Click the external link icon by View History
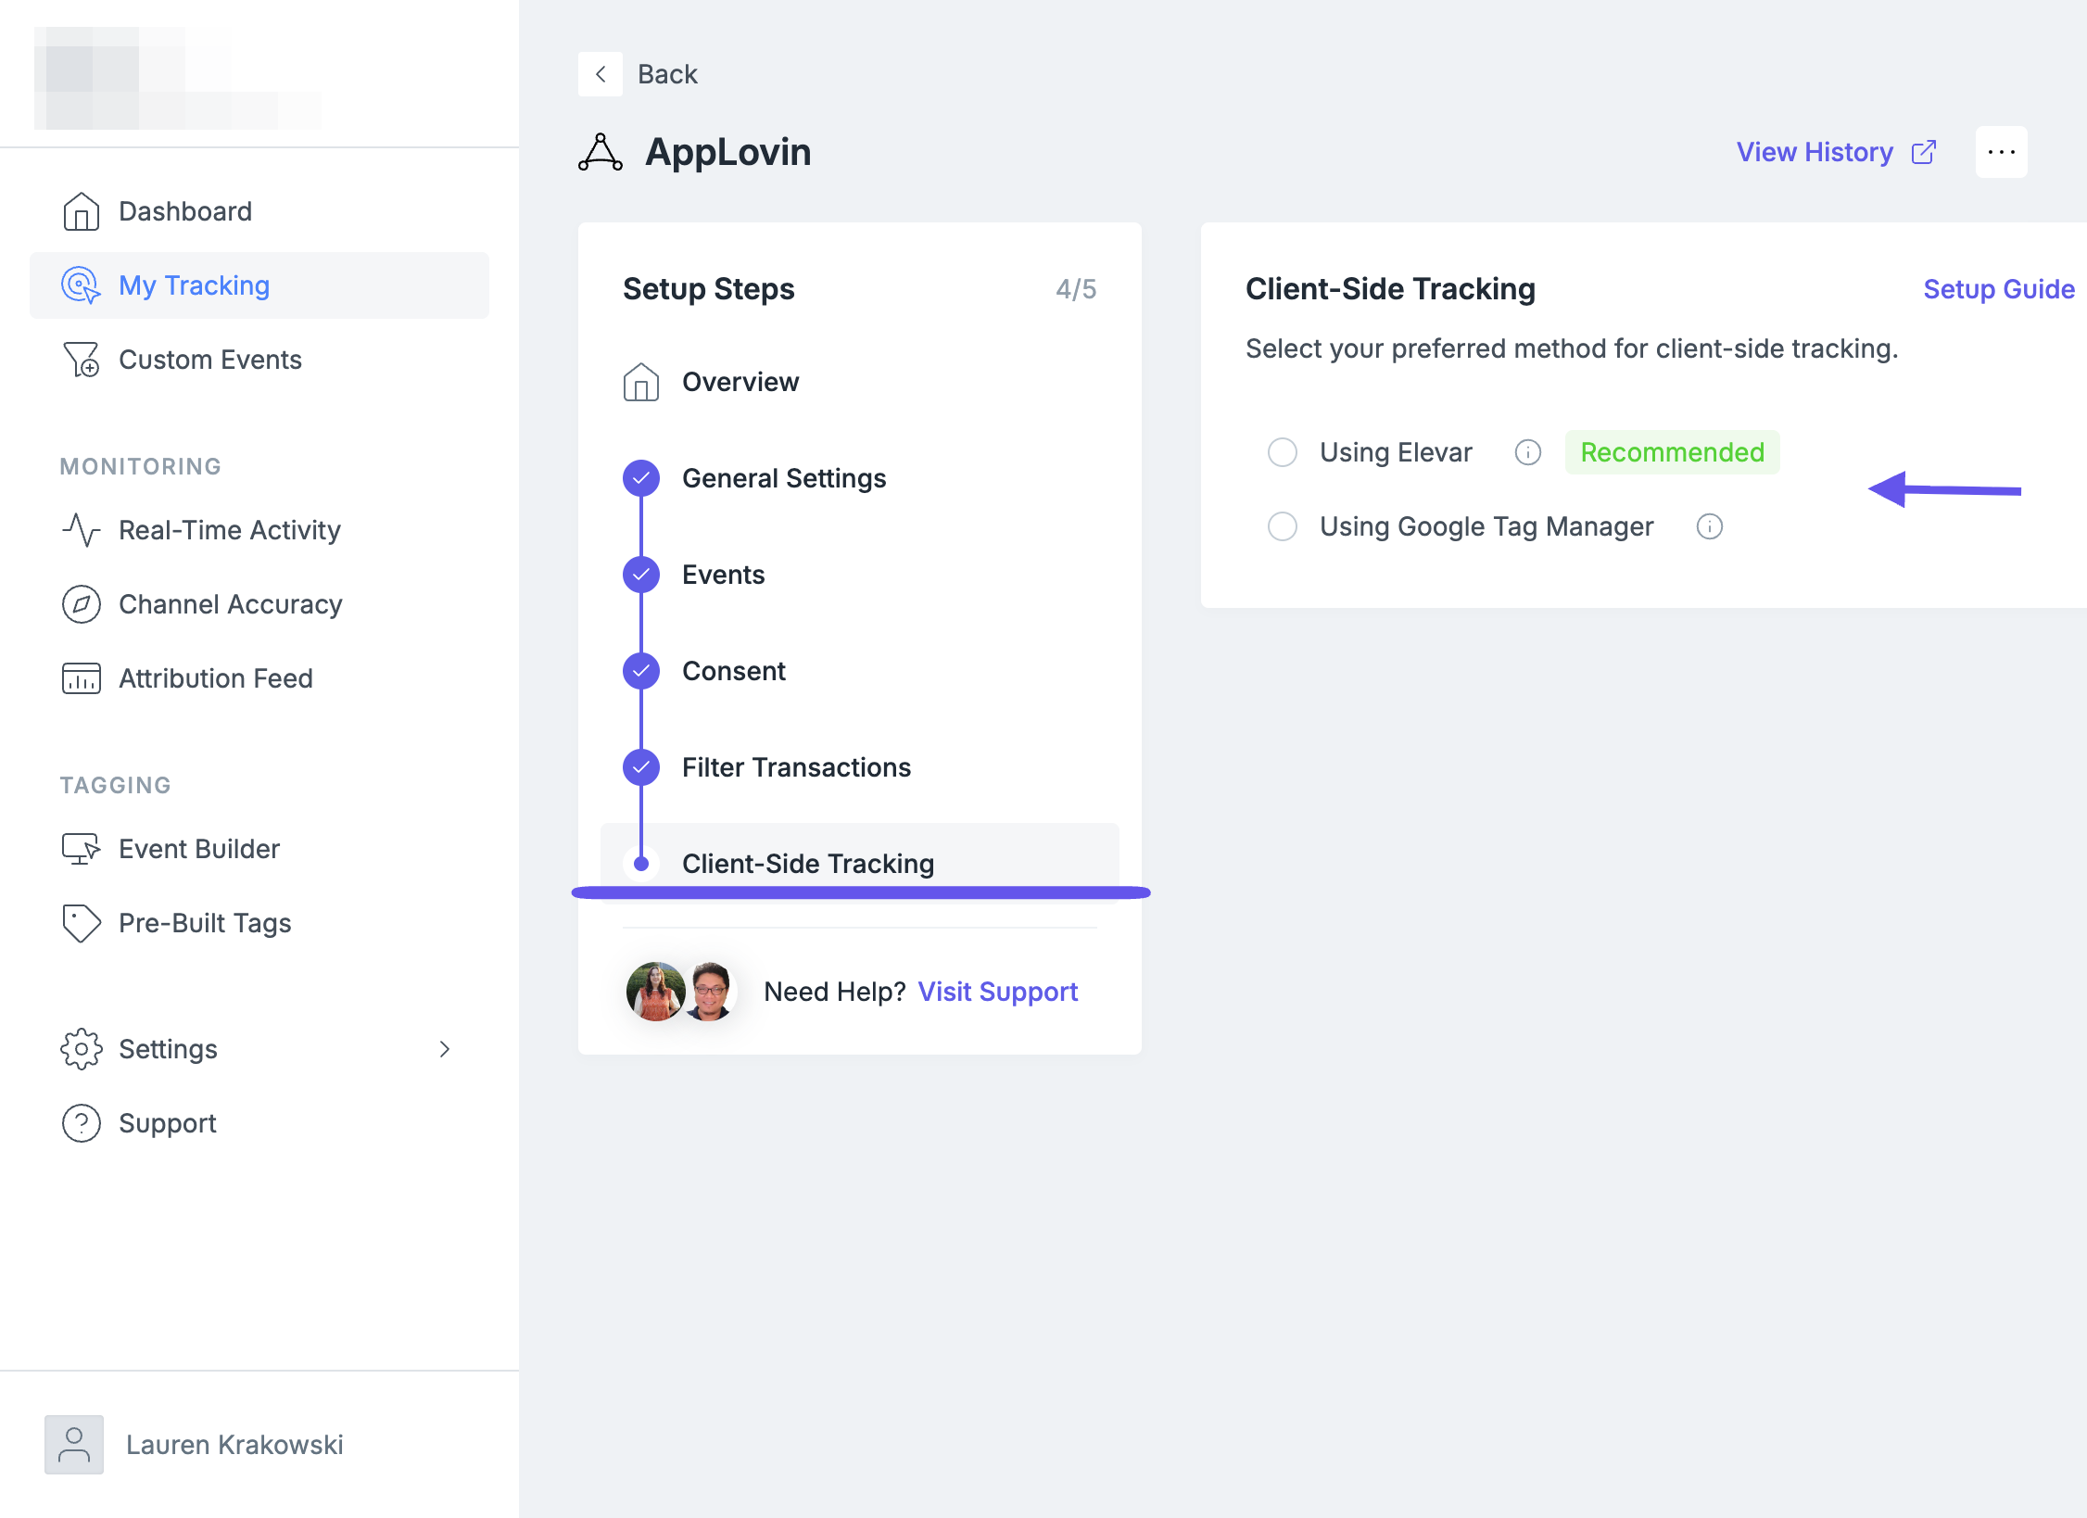2087x1518 pixels. coord(1924,152)
